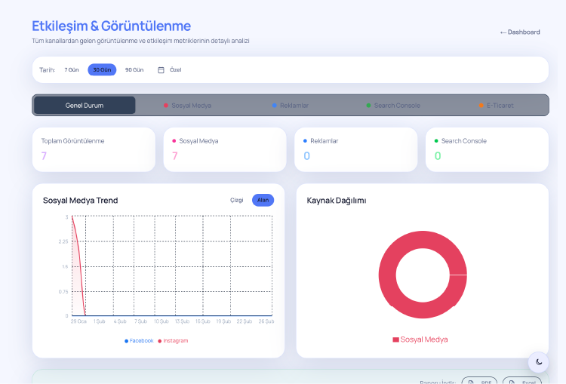Click the Sosyal Medya donut legend swatch
Image resolution: width=566 pixels, height=384 pixels.
pos(395,340)
